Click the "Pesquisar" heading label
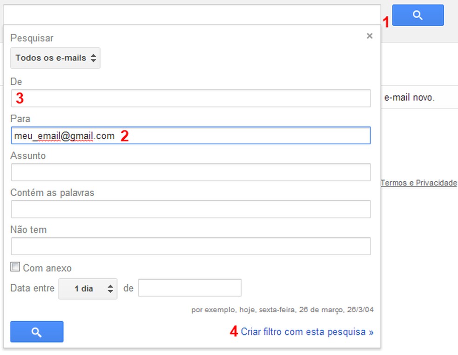This screenshot has height=355, width=458. 32,38
